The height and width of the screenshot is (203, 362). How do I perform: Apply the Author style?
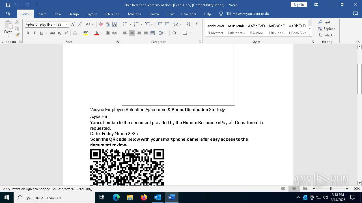257,28
